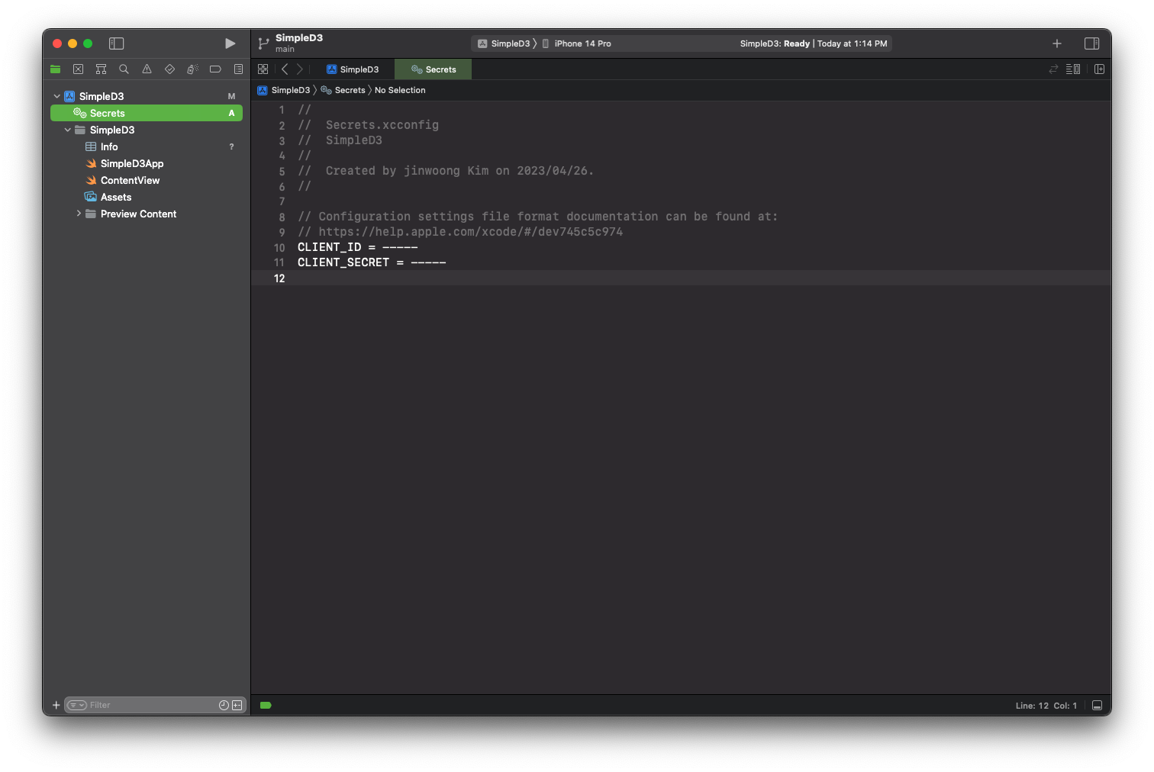Focus the navigator Filter field
Image resolution: width=1154 pixels, height=772 pixels.
[x=155, y=705]
